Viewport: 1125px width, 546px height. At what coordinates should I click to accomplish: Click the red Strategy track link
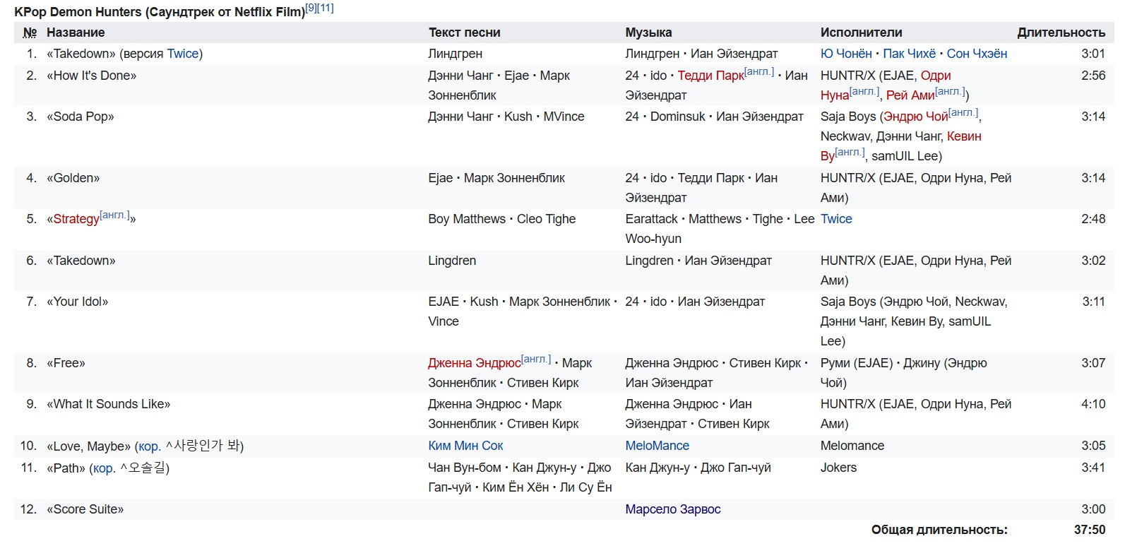[x=76, y=219]
